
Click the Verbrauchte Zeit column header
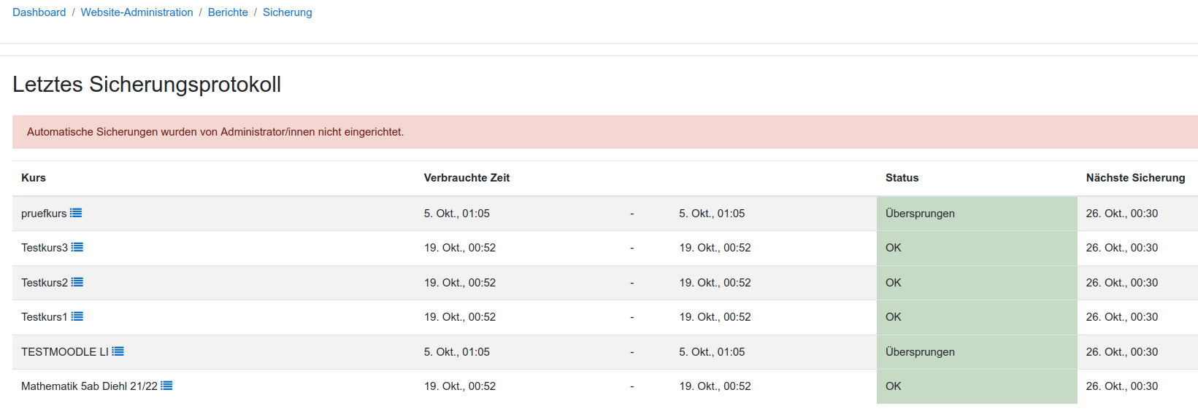466,178
